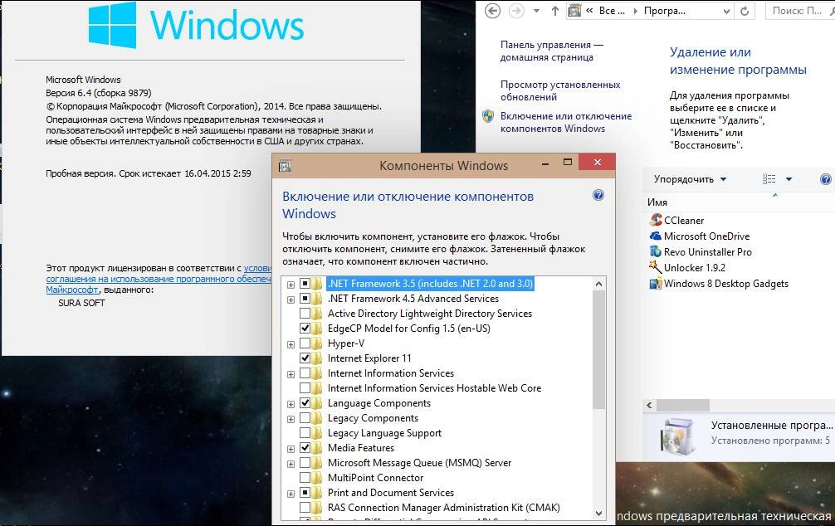Screen dimensions: 835x526
Task: Click the up-arrow navigation button
Action: point(555,11)
